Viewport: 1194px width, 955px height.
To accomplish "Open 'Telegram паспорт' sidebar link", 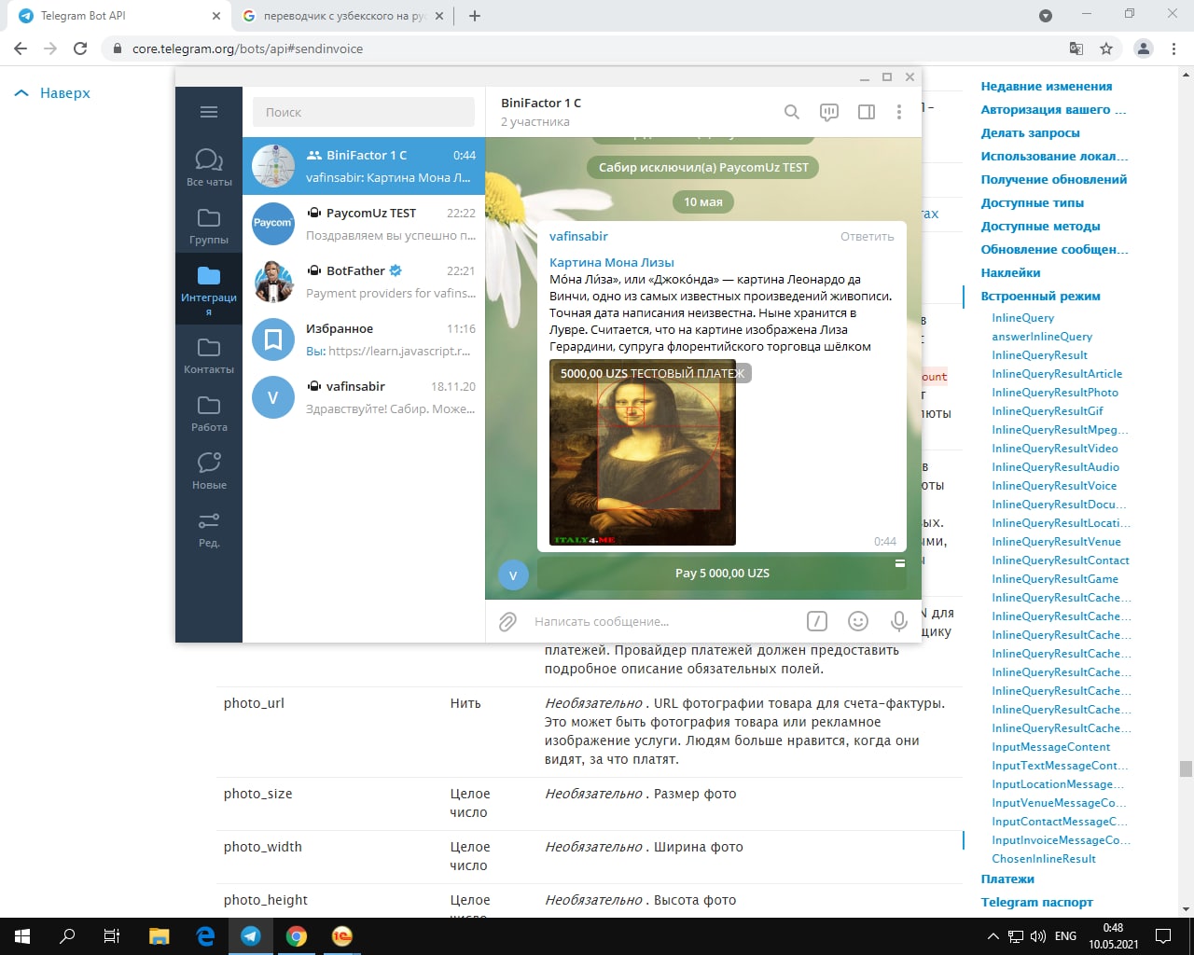I will [1036, 902].
